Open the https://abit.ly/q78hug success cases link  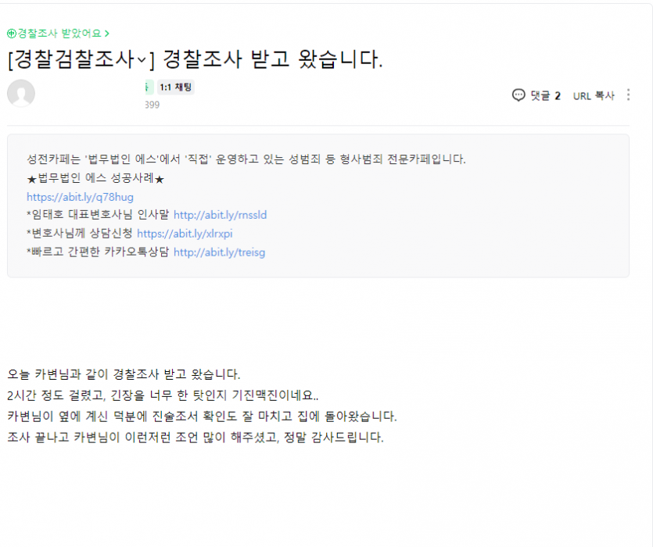point(80,197)
